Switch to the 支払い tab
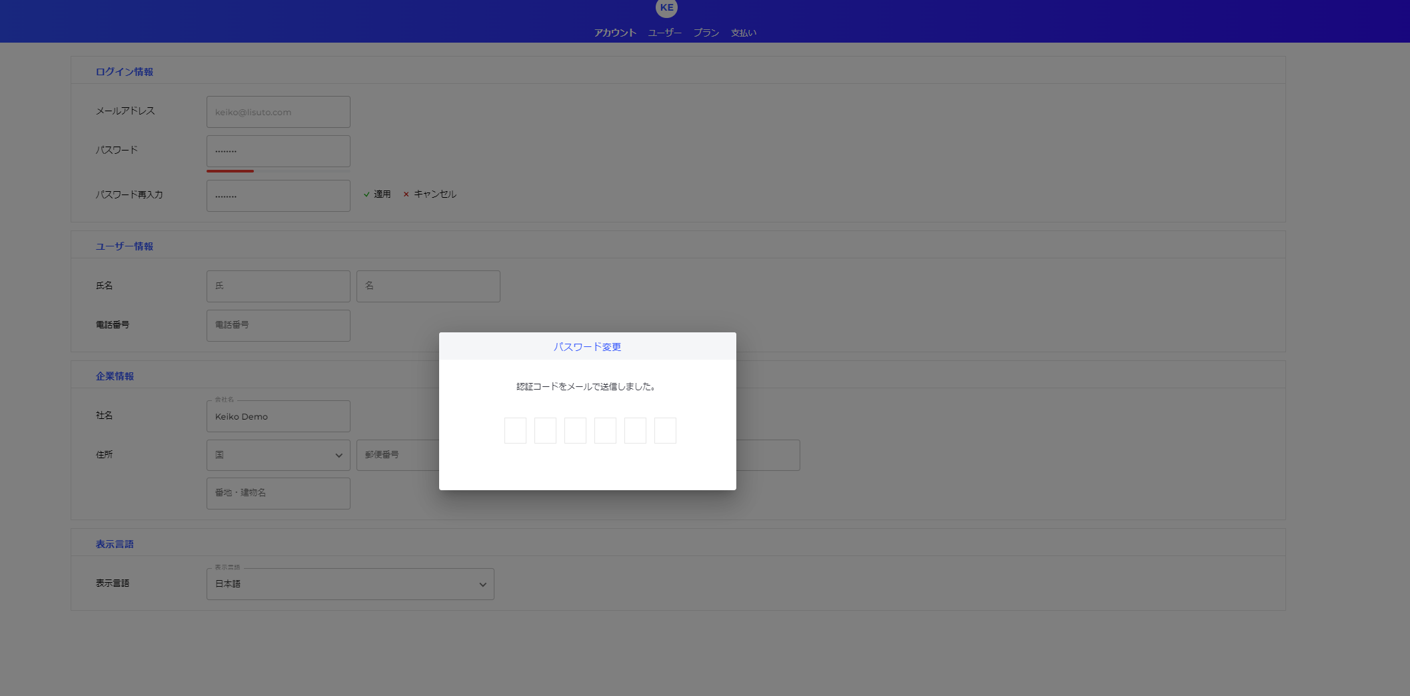 click(744, 33)
